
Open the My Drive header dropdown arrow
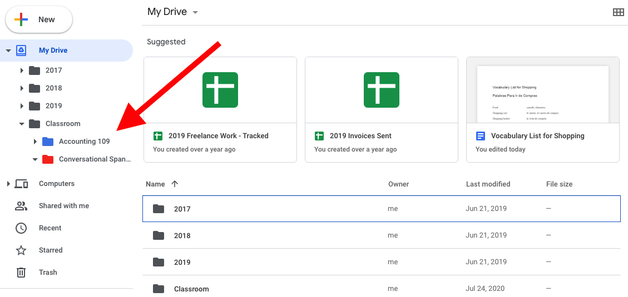point(195,12)
